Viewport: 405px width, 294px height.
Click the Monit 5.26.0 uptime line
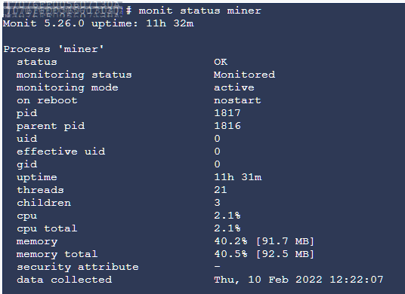98,23
